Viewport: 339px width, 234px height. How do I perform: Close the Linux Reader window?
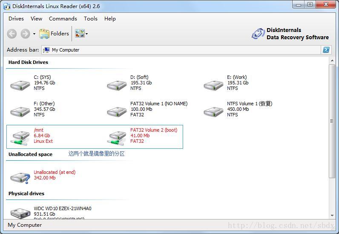tap(326, 5)
